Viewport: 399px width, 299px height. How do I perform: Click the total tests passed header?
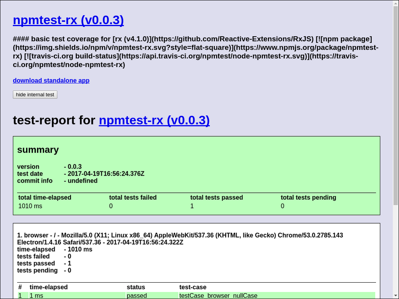(x=217, y=197)
